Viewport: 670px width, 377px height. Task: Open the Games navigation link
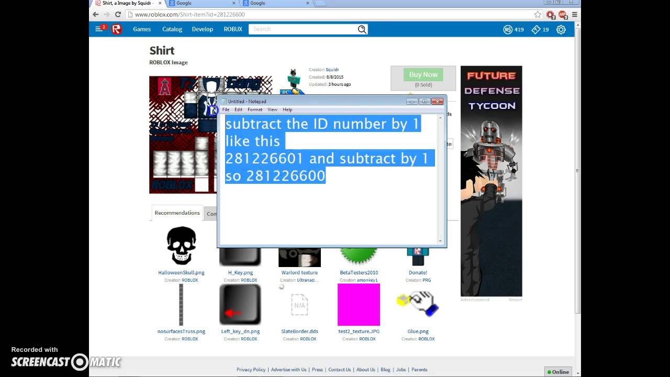click(x=142, y=29)
